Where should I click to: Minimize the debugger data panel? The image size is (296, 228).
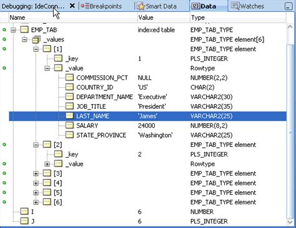pos(289,6)
